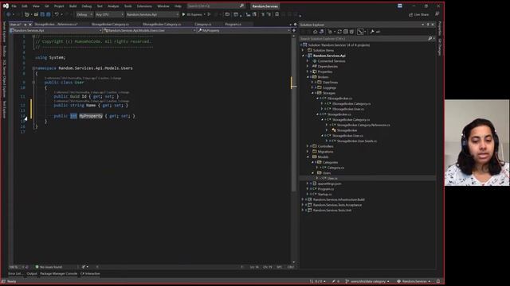510x286 pixels.
Task: Click Solution Explorer switch views icon
Action: [x=321, y=32]
